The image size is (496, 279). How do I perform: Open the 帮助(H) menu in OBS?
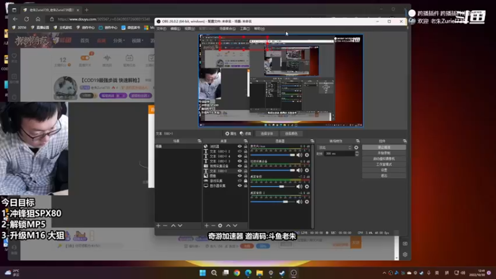pyautogui.click(x=259, y=29)
